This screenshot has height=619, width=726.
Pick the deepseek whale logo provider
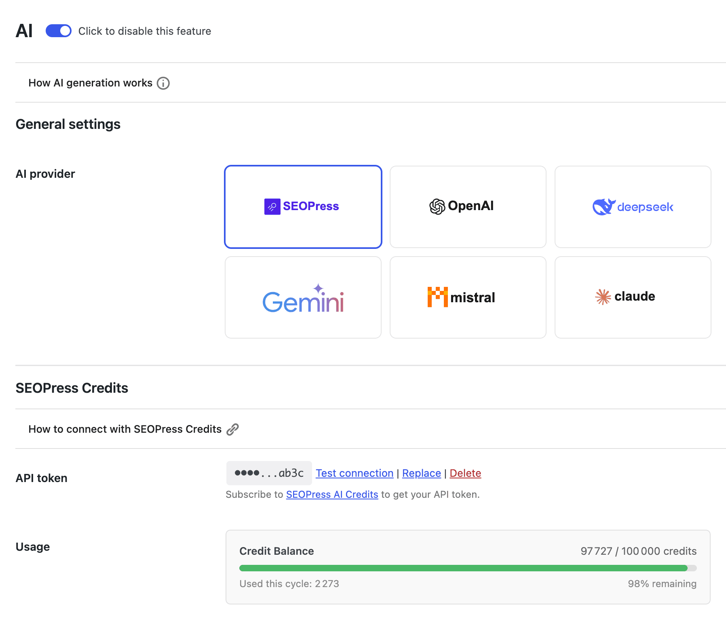coord(633,207)
